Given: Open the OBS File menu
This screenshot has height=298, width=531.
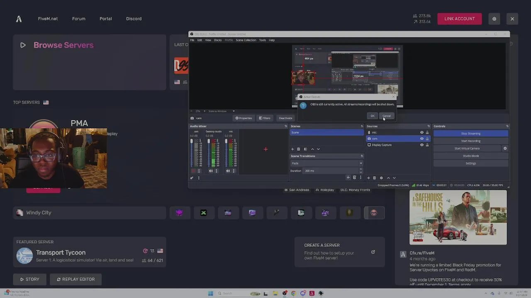Looking at the screenshot, I should coord(192,40).
